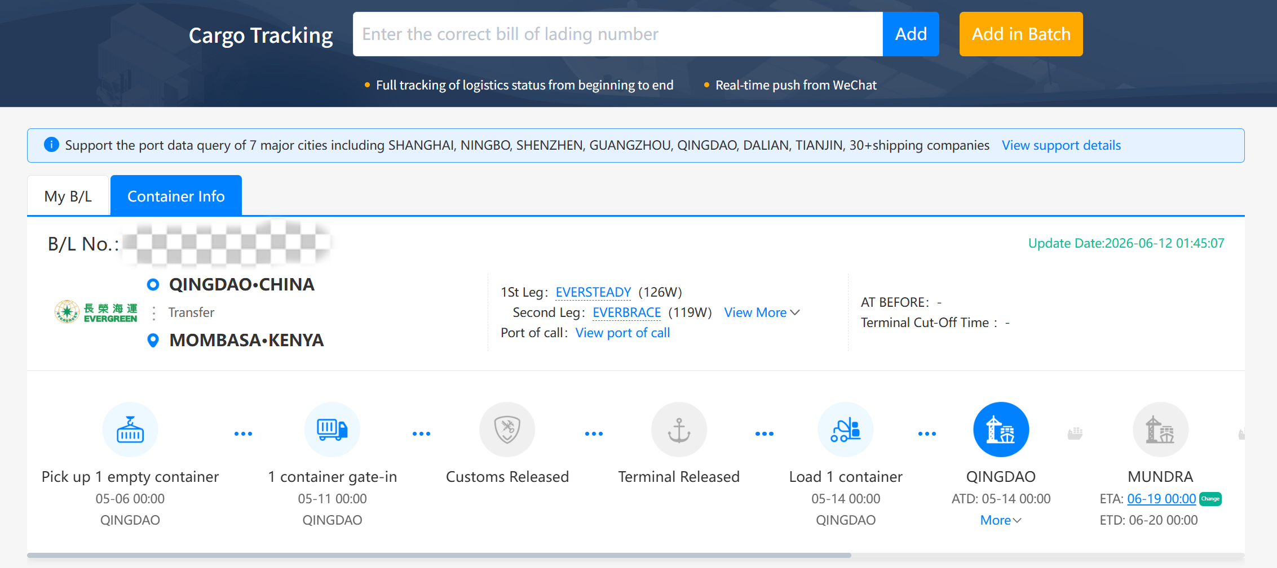Click the origin circle marker beside QINGDAO·CHINA

click(x=153, y=284)
